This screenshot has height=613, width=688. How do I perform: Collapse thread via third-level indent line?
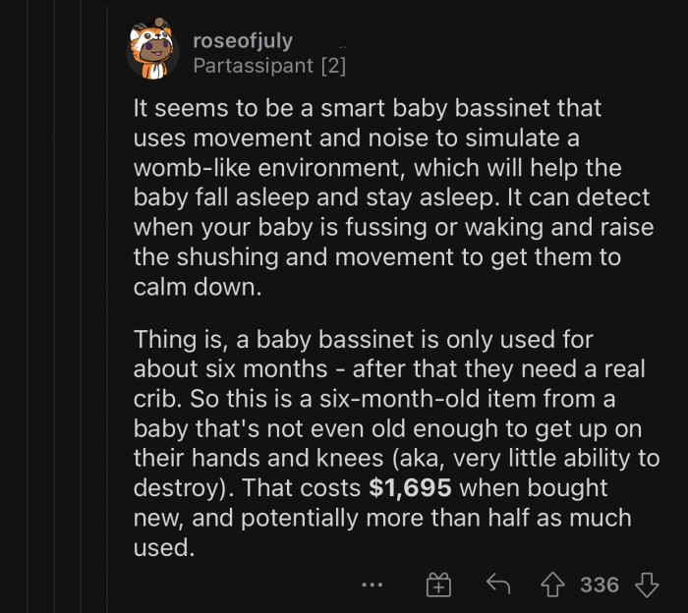(x=81, y=306)
